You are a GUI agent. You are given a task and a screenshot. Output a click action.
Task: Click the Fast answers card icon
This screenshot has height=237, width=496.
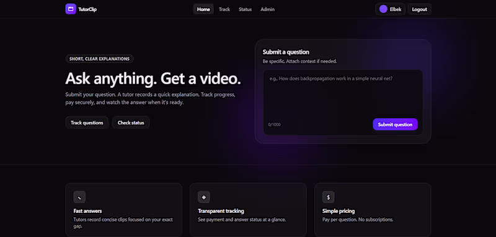(x=79, y=197)
